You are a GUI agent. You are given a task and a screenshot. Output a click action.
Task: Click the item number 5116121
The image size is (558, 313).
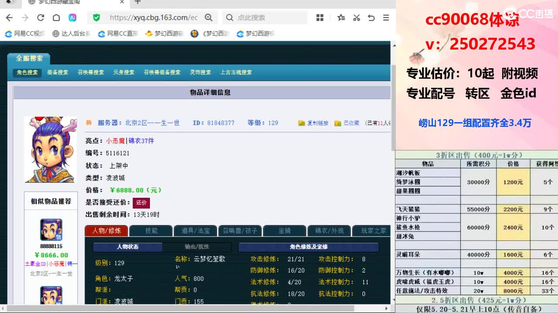point(118,153)
